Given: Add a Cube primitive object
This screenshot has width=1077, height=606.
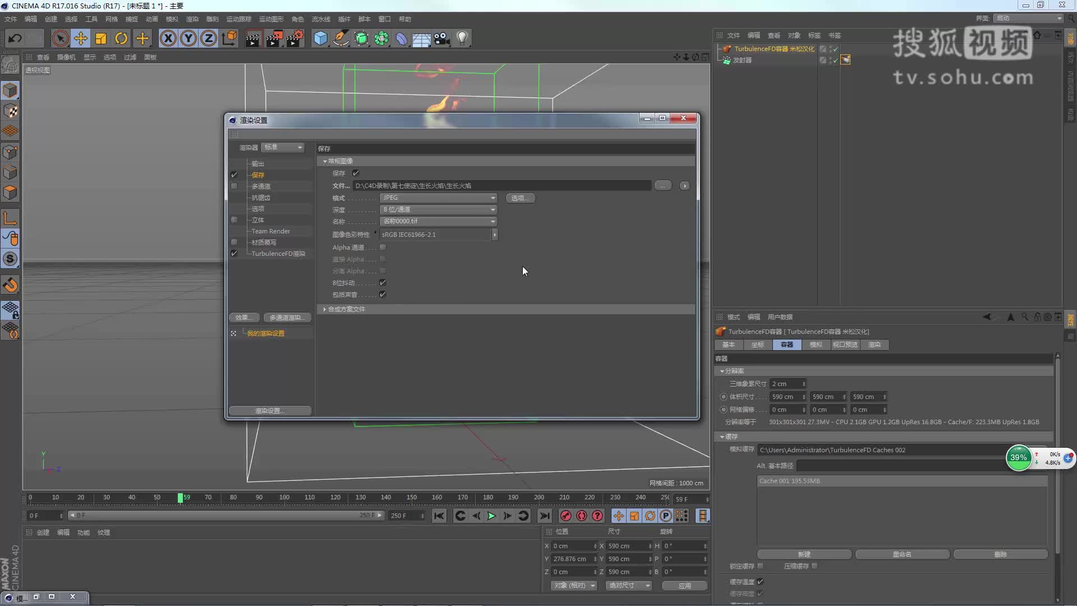Looking at the screenshot, I should [320, 38].
